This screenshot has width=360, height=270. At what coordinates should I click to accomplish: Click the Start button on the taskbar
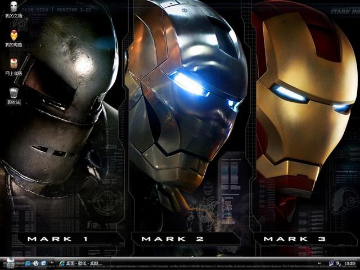pyautogui.click(x=11, y=263)
